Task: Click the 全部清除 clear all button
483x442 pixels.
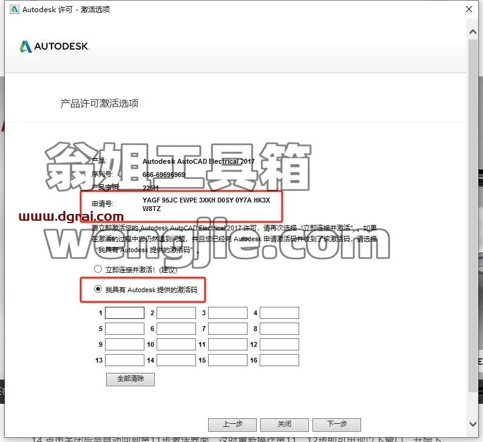Action: [130, 379]
